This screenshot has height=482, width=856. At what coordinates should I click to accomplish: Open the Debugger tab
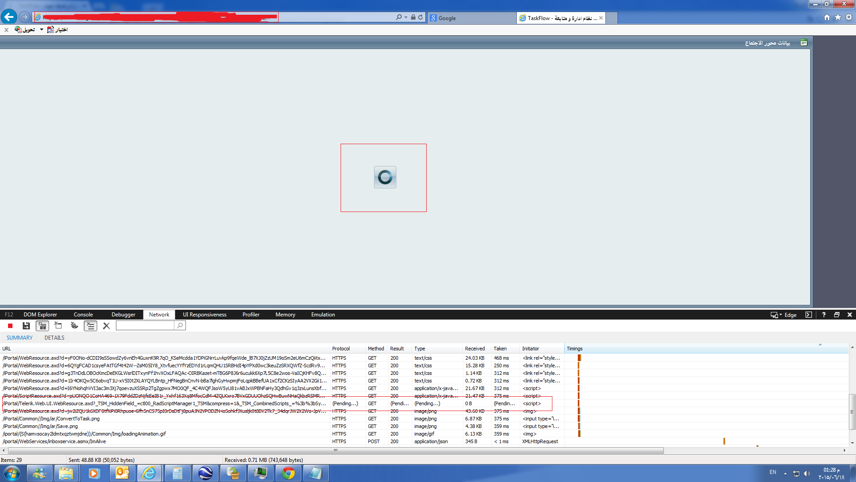(x=123, y=315)
